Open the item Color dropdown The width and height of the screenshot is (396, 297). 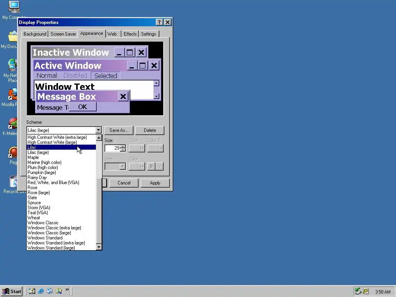(x=137, y=148)
